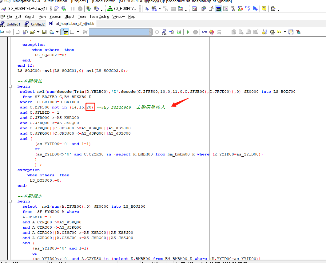
Task: Click the grey forward navigation arrow
Action: 9,32
